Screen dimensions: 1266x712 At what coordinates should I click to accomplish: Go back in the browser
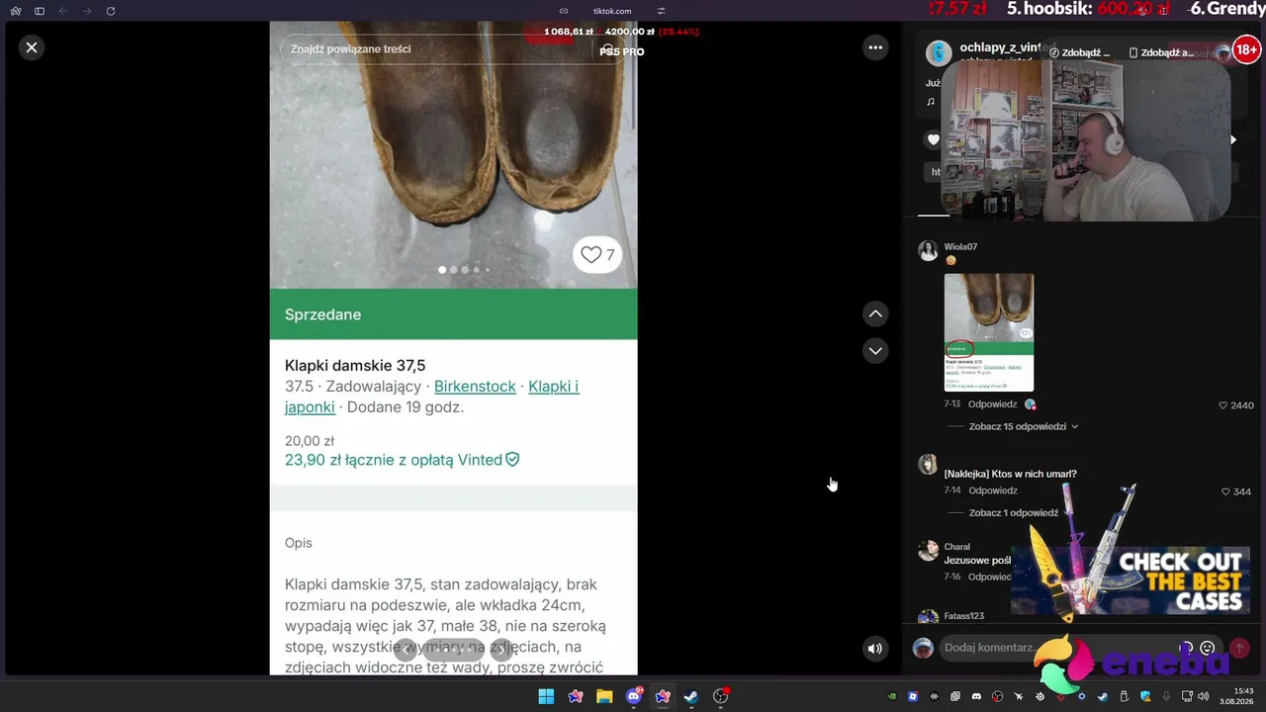point(63,11)
